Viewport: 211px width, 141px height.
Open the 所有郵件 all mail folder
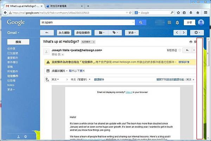point(13,71)
